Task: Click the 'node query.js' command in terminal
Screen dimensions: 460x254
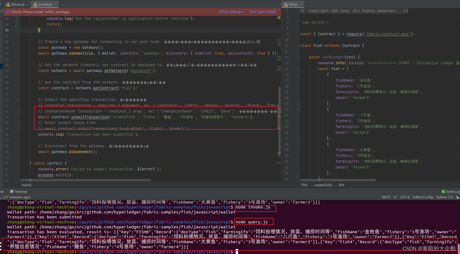Action: [252, 222]
